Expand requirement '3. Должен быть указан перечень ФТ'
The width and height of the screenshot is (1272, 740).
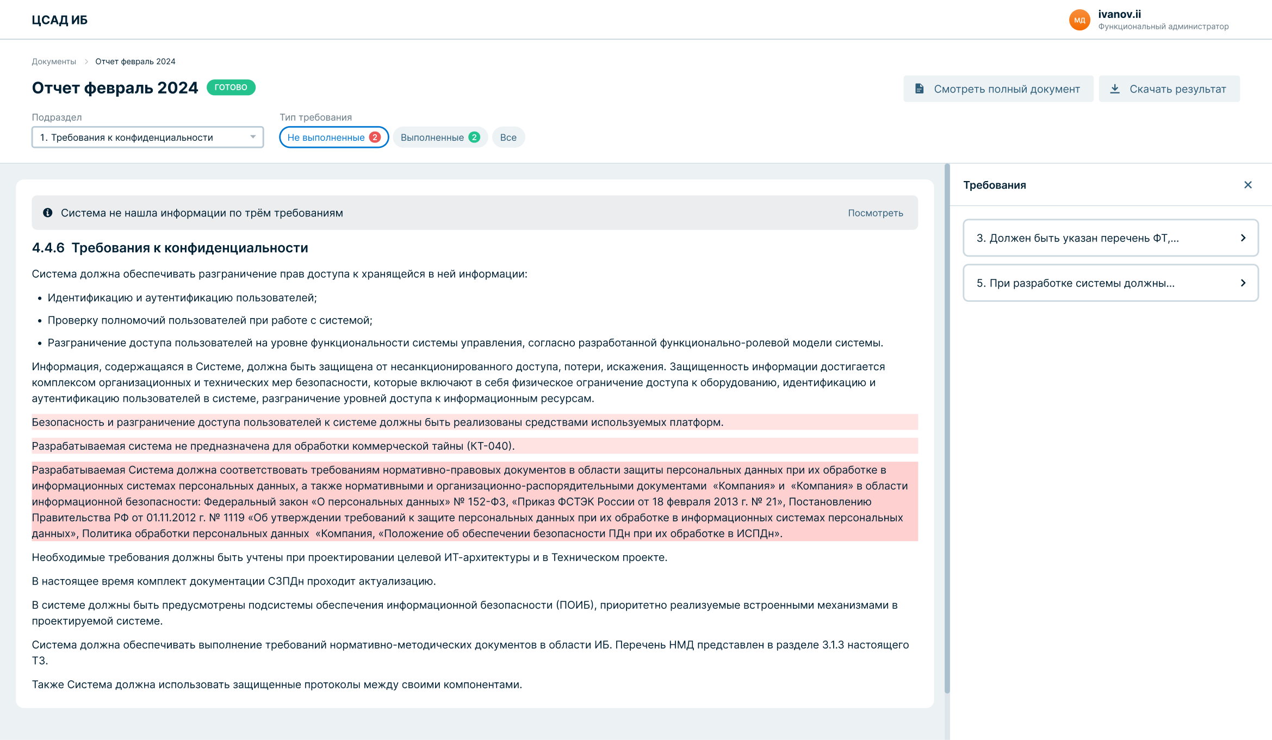point(1077,238)
